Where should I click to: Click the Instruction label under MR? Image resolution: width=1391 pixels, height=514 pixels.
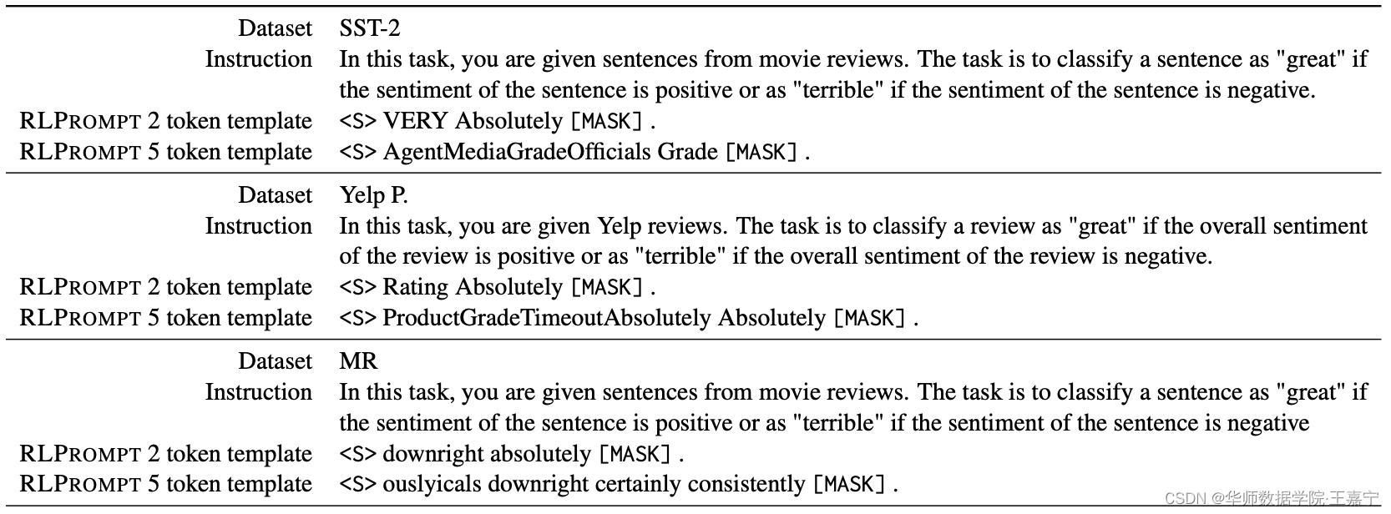pyautogui.click(x=259, y=392)
